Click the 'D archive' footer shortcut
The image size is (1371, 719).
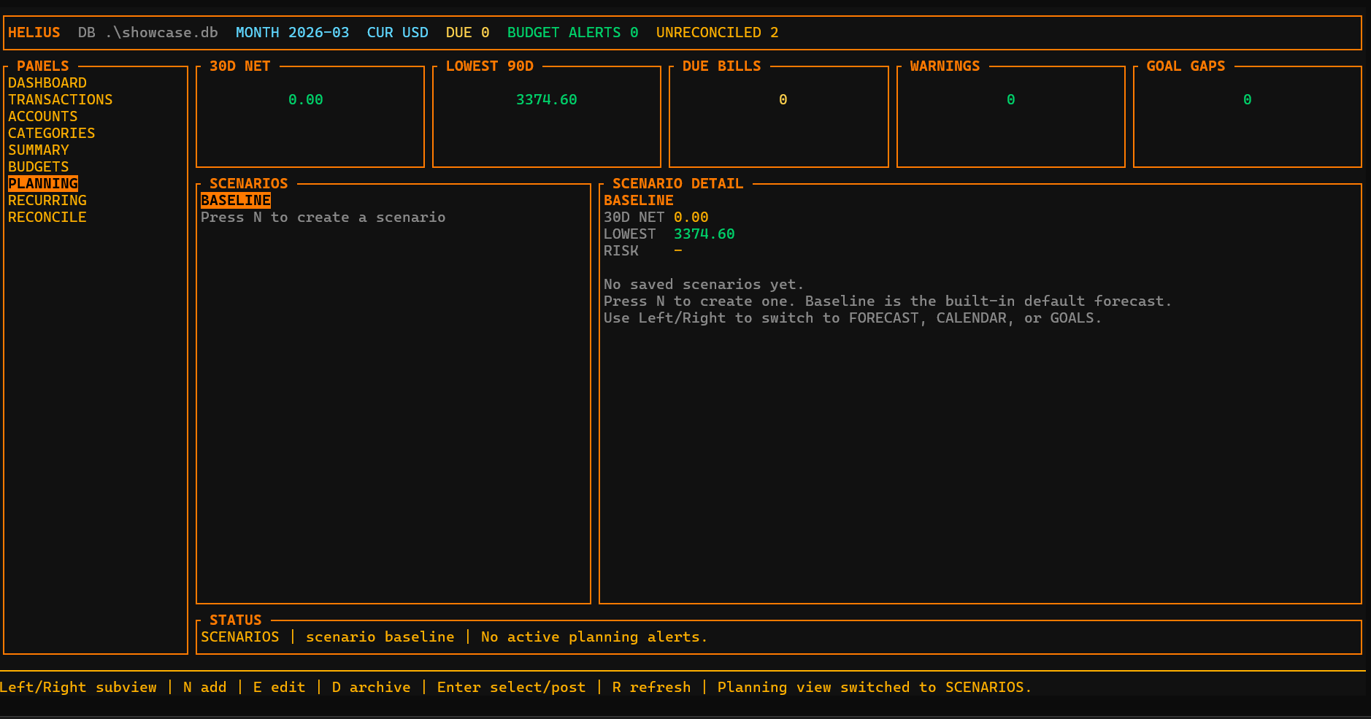[x=372, y=688]
